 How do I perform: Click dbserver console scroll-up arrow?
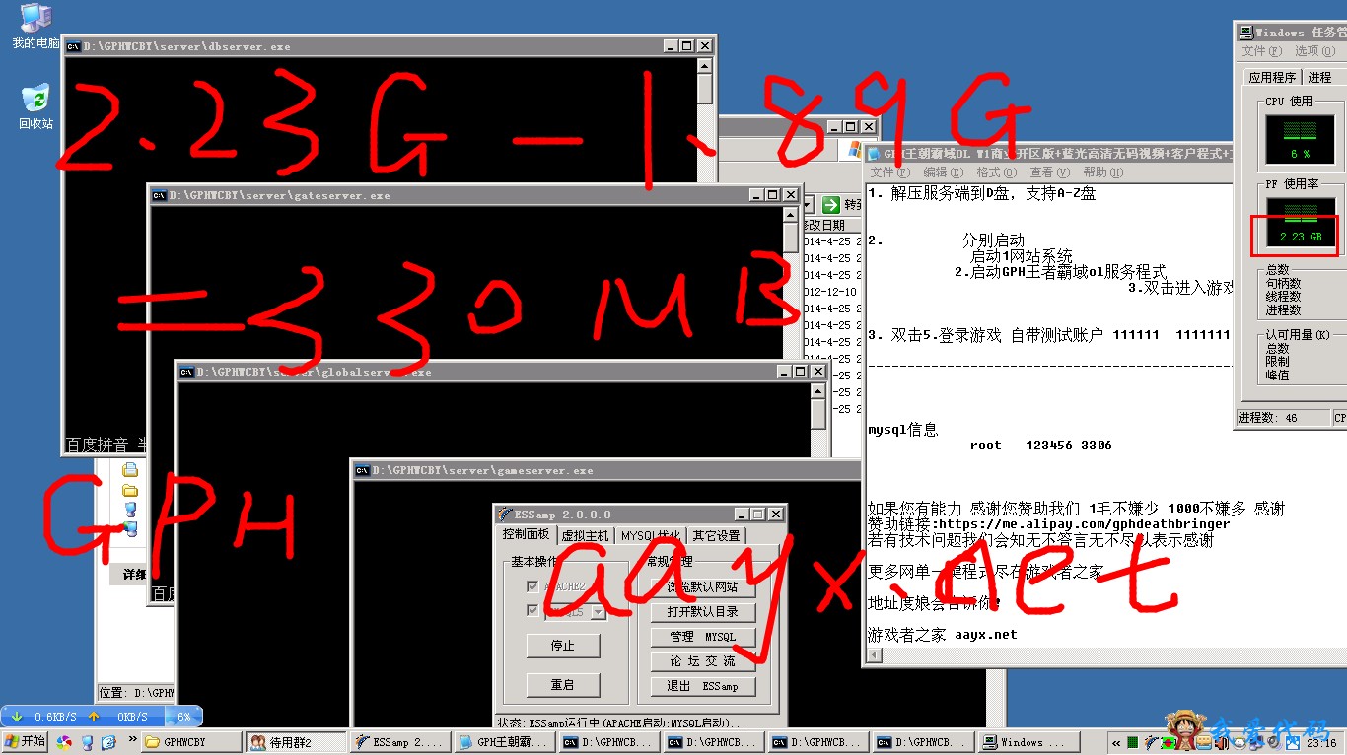point(704,66)
